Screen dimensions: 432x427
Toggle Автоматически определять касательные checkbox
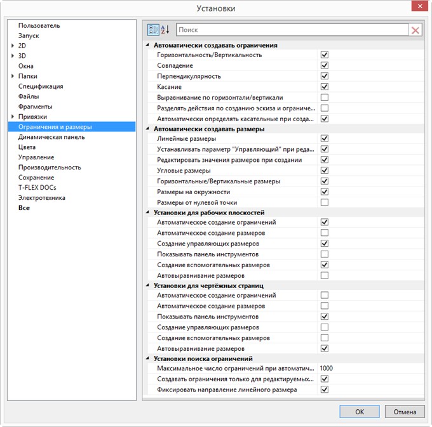point(325,119)
